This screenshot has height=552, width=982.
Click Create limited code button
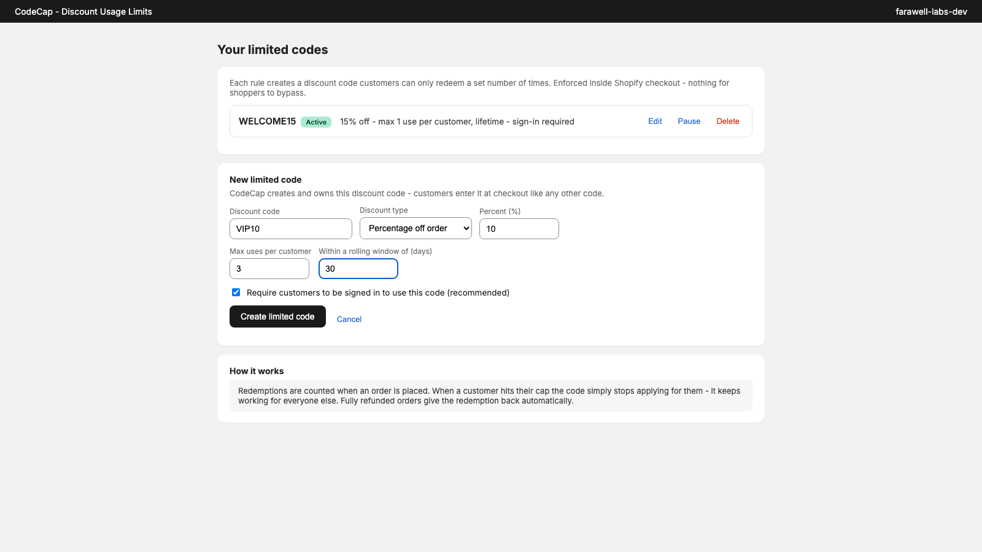pyautogui.click(x=277, y=316)
